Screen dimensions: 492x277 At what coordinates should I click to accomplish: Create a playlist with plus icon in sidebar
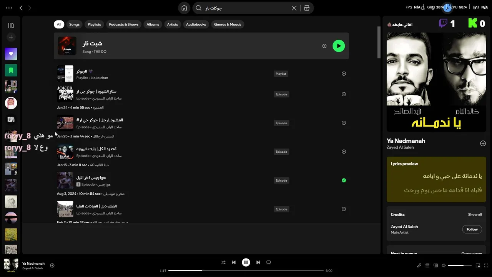click(11, 37)
